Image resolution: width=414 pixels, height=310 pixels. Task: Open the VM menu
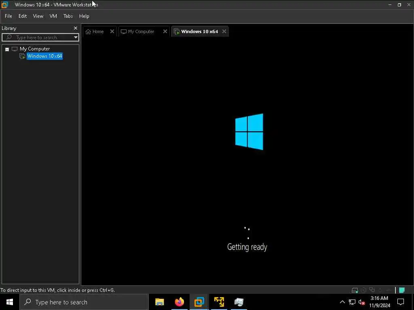tap(53, 16)
